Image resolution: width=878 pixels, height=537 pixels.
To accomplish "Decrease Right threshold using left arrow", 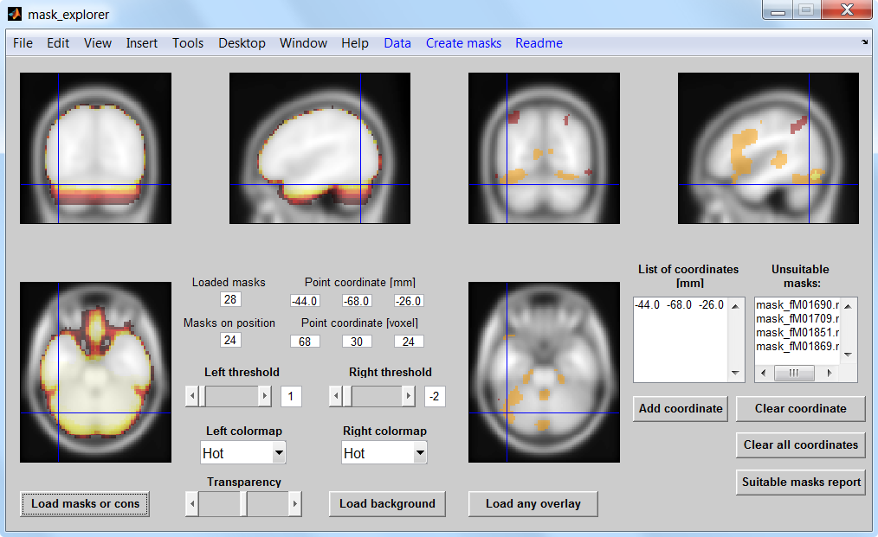I will point(335,395).
